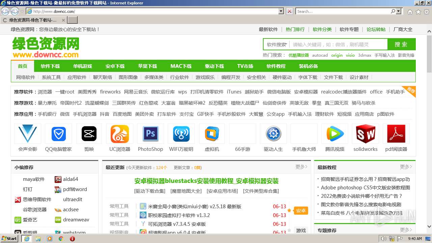
Task: Open the 驱动人生 gear icon
Action: coord(273,134)
